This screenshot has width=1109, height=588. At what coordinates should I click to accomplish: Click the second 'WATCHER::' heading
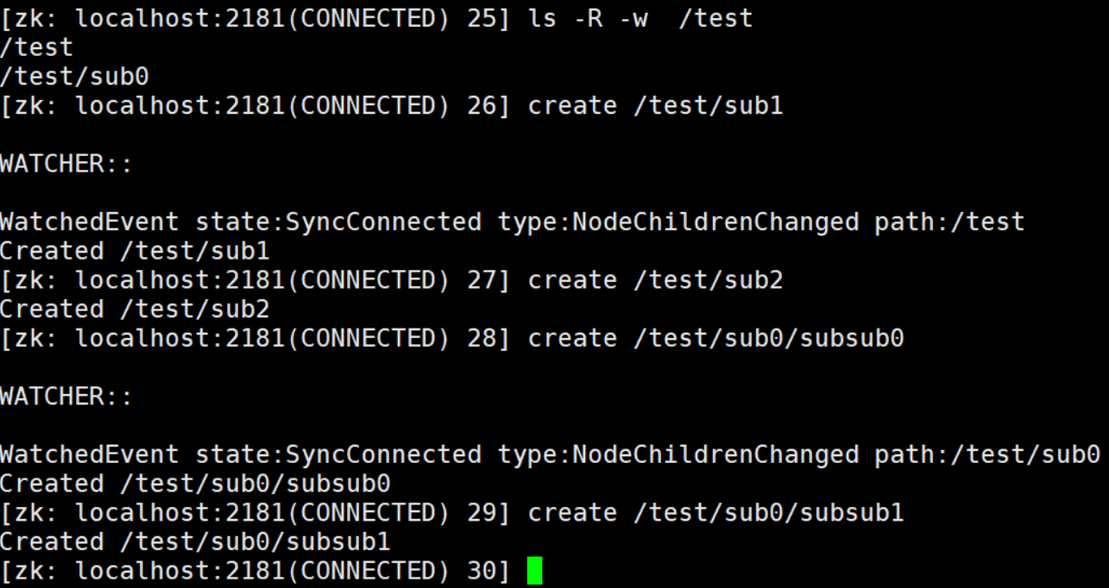click(66, 396)
